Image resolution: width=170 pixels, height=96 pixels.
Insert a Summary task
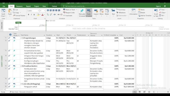click(x=121, y=10)
